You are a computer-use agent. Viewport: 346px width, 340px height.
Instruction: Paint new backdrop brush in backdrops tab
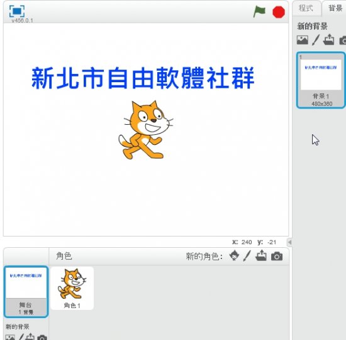pos(316,40)
